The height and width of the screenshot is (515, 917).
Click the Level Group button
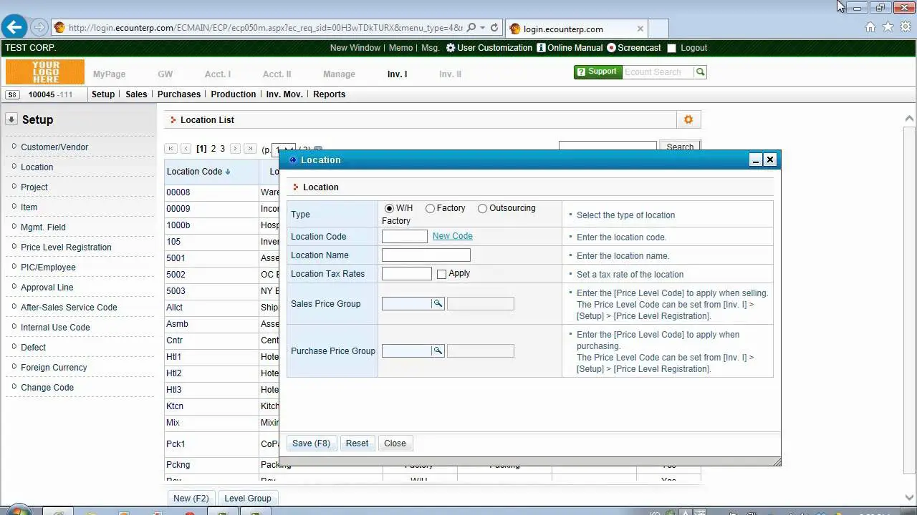click(x=248, y=499)
